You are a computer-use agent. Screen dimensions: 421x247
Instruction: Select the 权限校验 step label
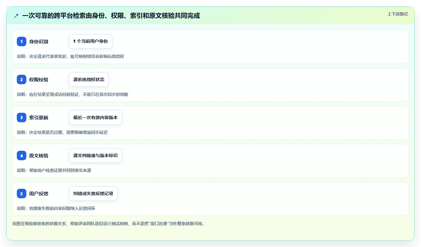[x=39, y=79]
